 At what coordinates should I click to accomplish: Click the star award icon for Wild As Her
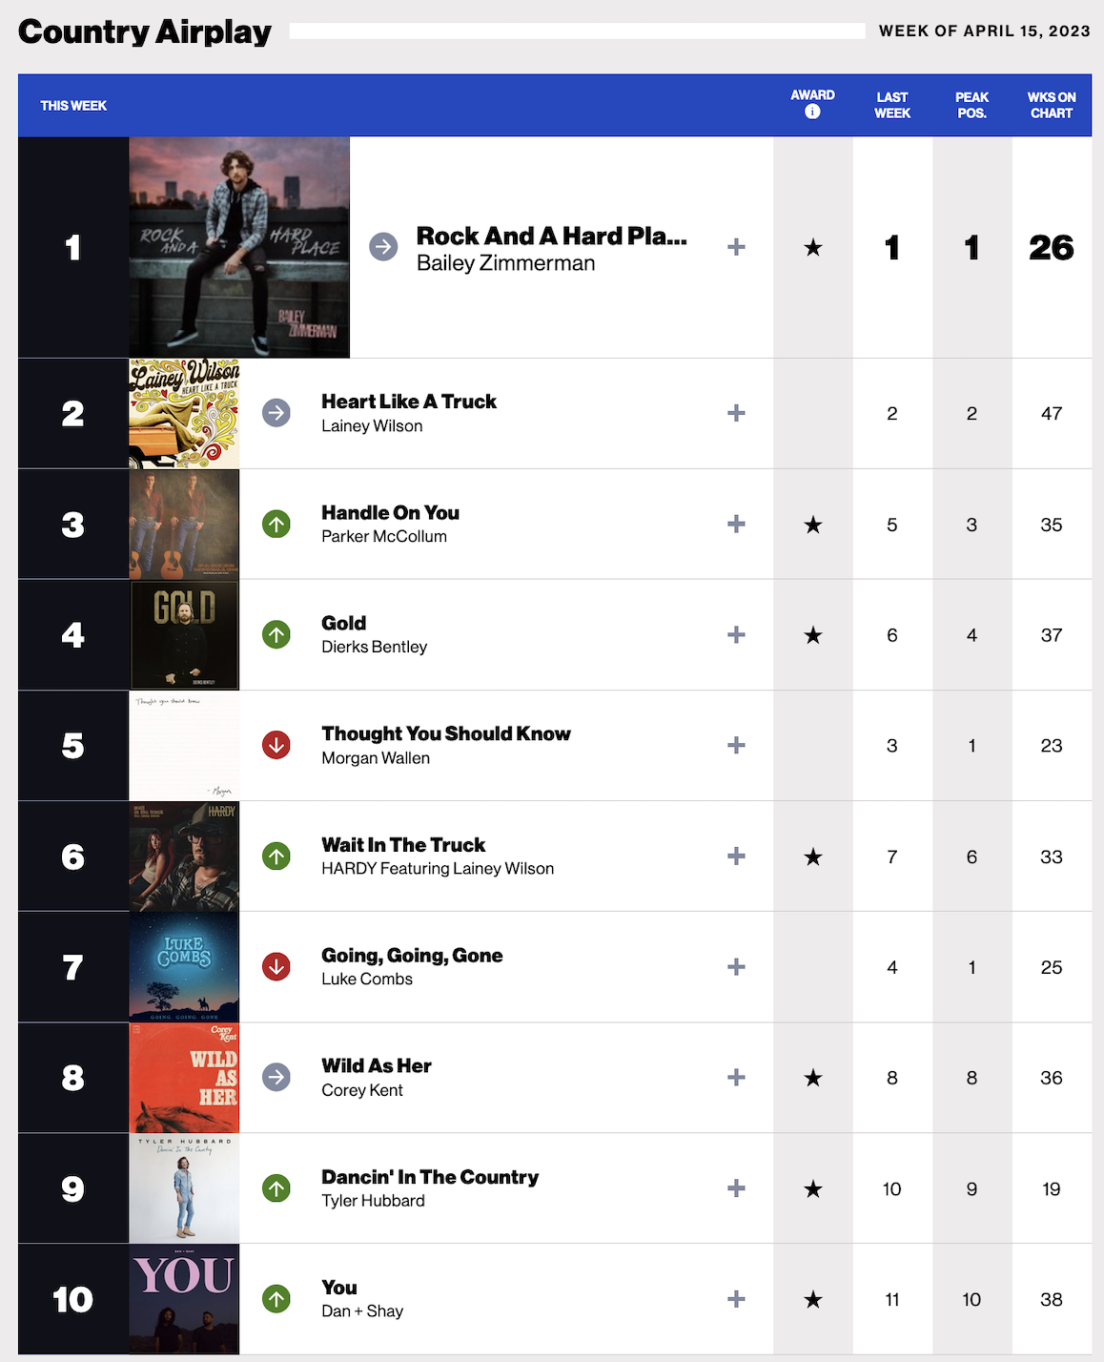pos(812,1078)
